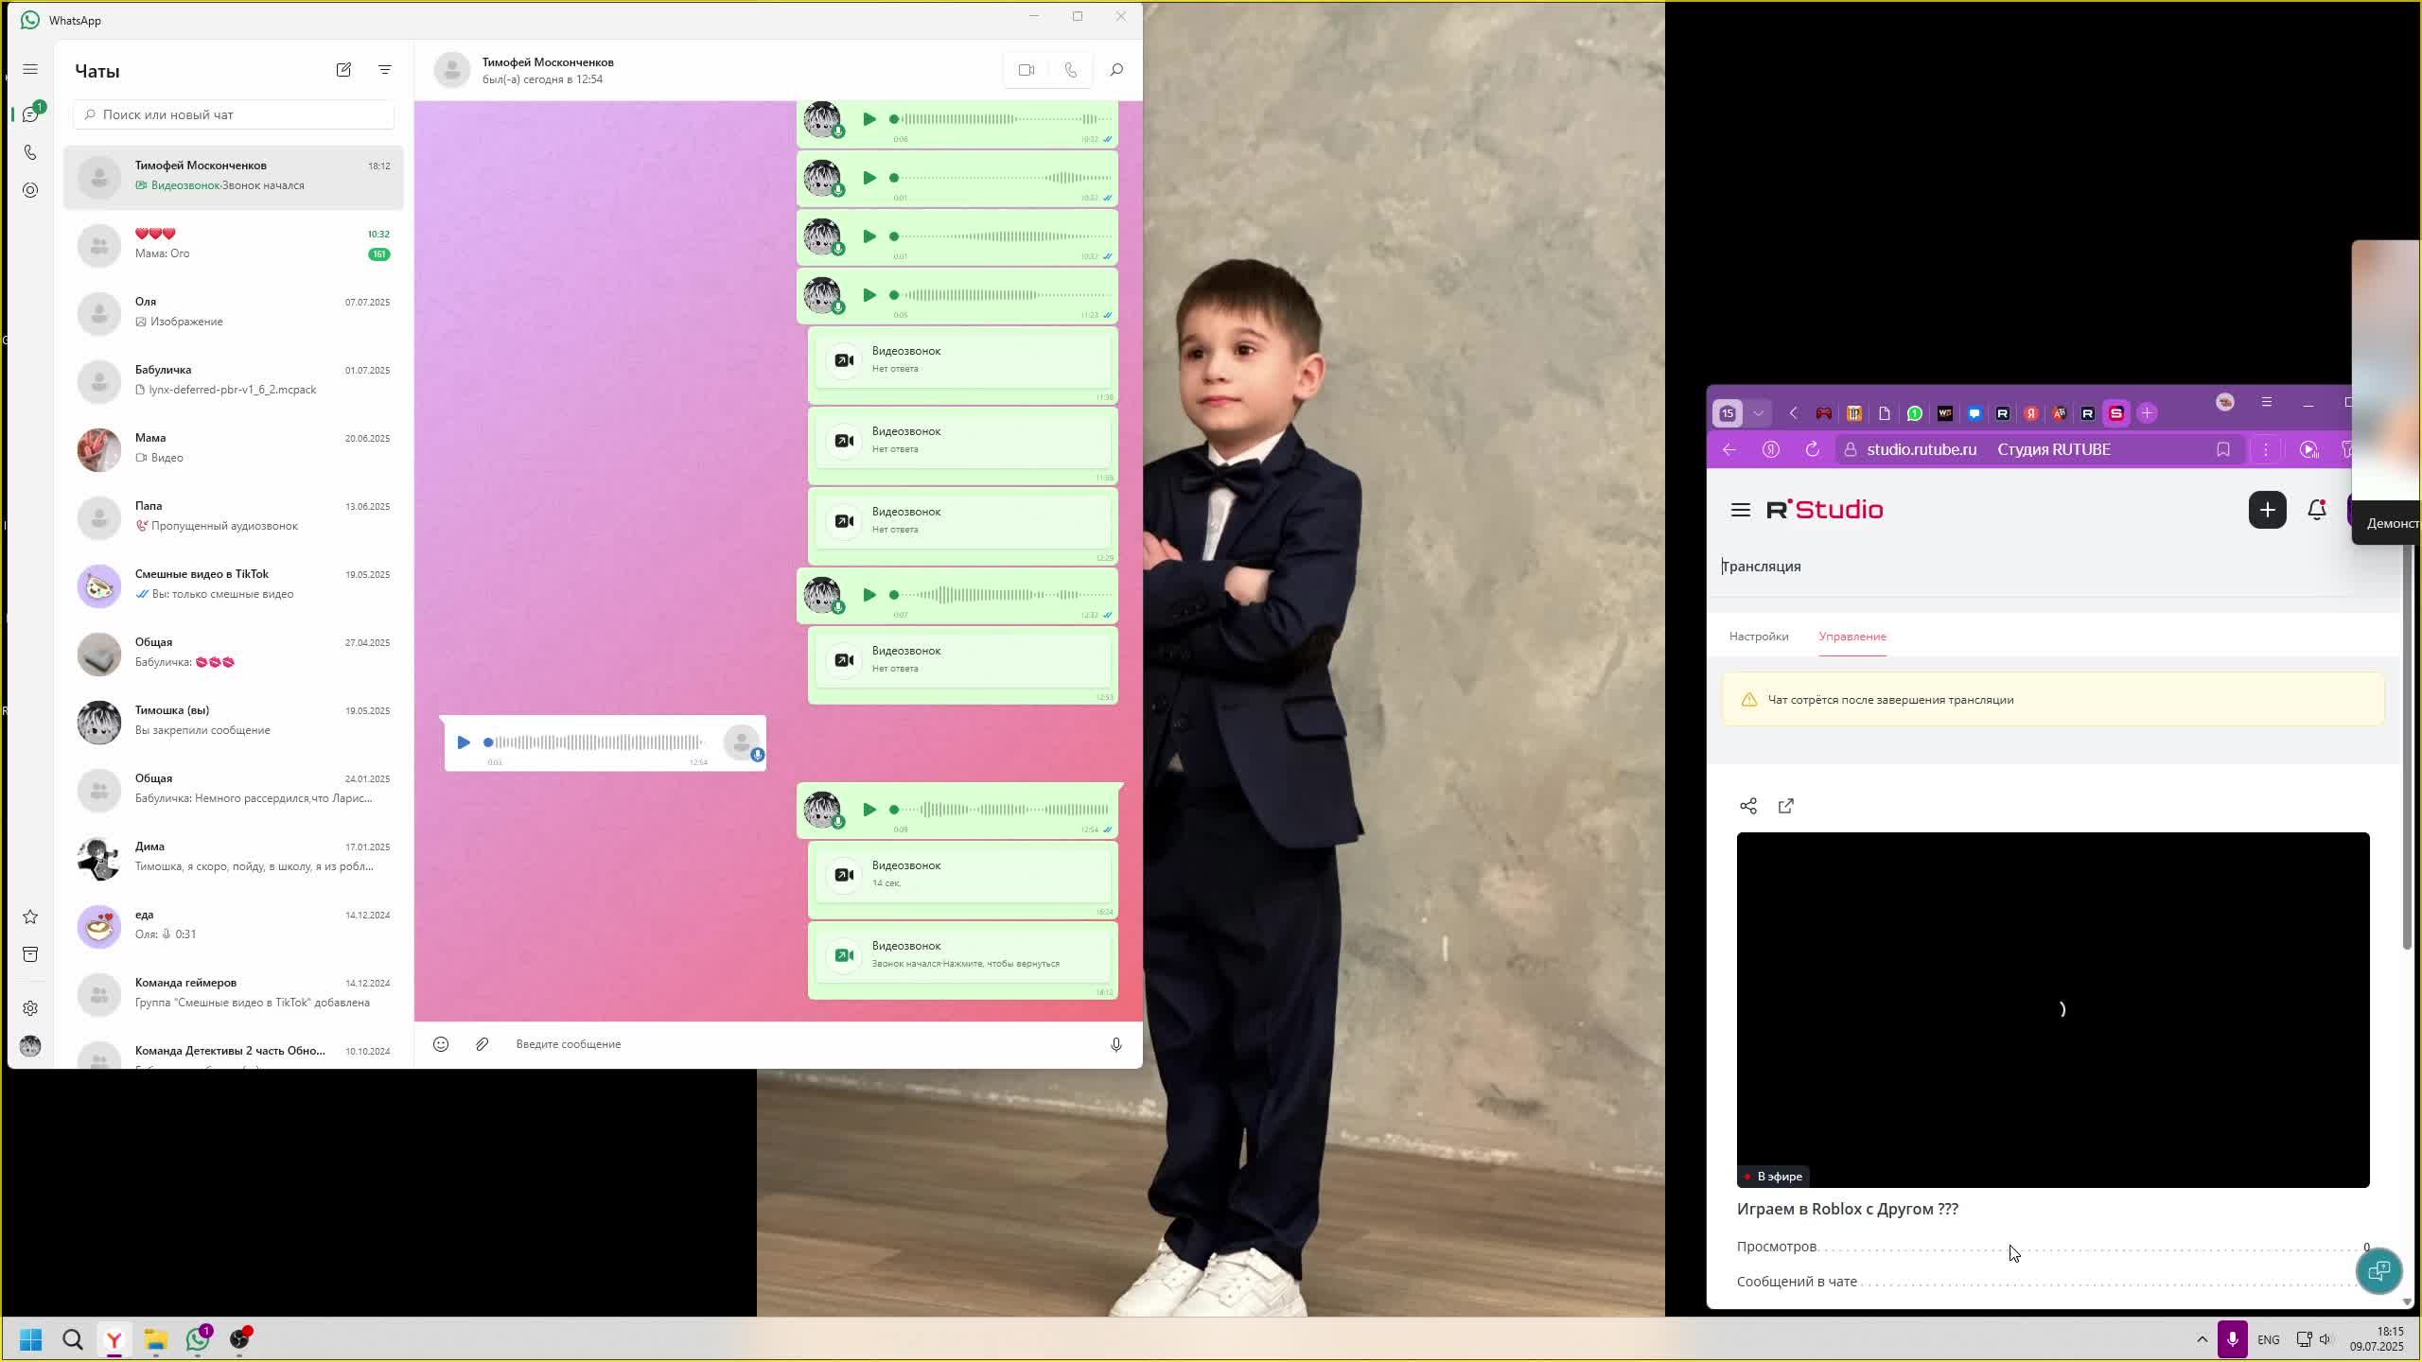Select Управление tab in Studio
This screenshot has height=1362, width=2422.
pyautogui.click(x=1852, y=637)
